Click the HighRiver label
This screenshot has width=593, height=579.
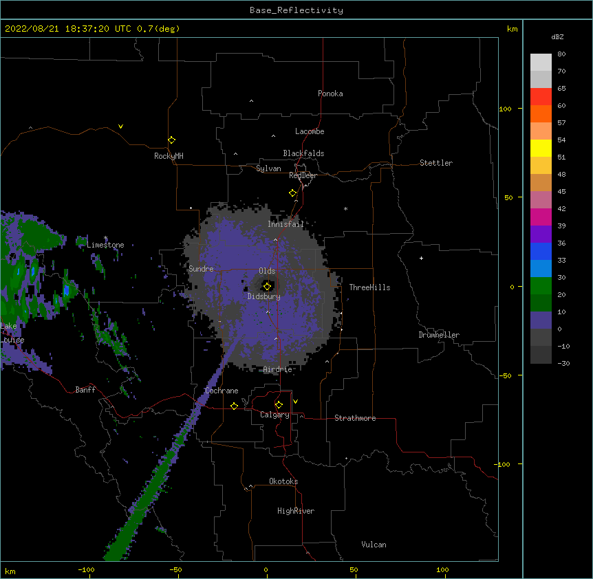tap(296, 511)
